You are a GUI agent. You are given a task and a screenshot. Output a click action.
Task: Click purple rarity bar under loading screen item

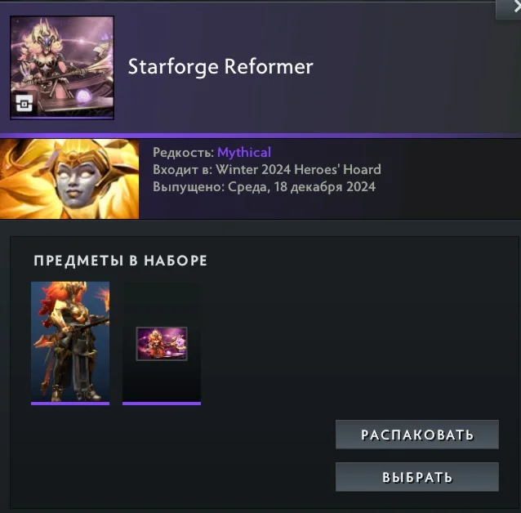(x=162, y=404)
